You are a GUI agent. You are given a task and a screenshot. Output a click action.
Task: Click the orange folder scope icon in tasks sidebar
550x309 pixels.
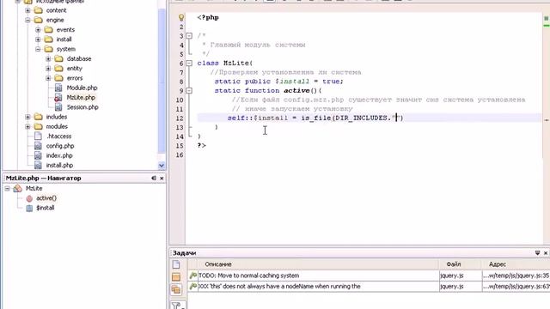[176, 277]
